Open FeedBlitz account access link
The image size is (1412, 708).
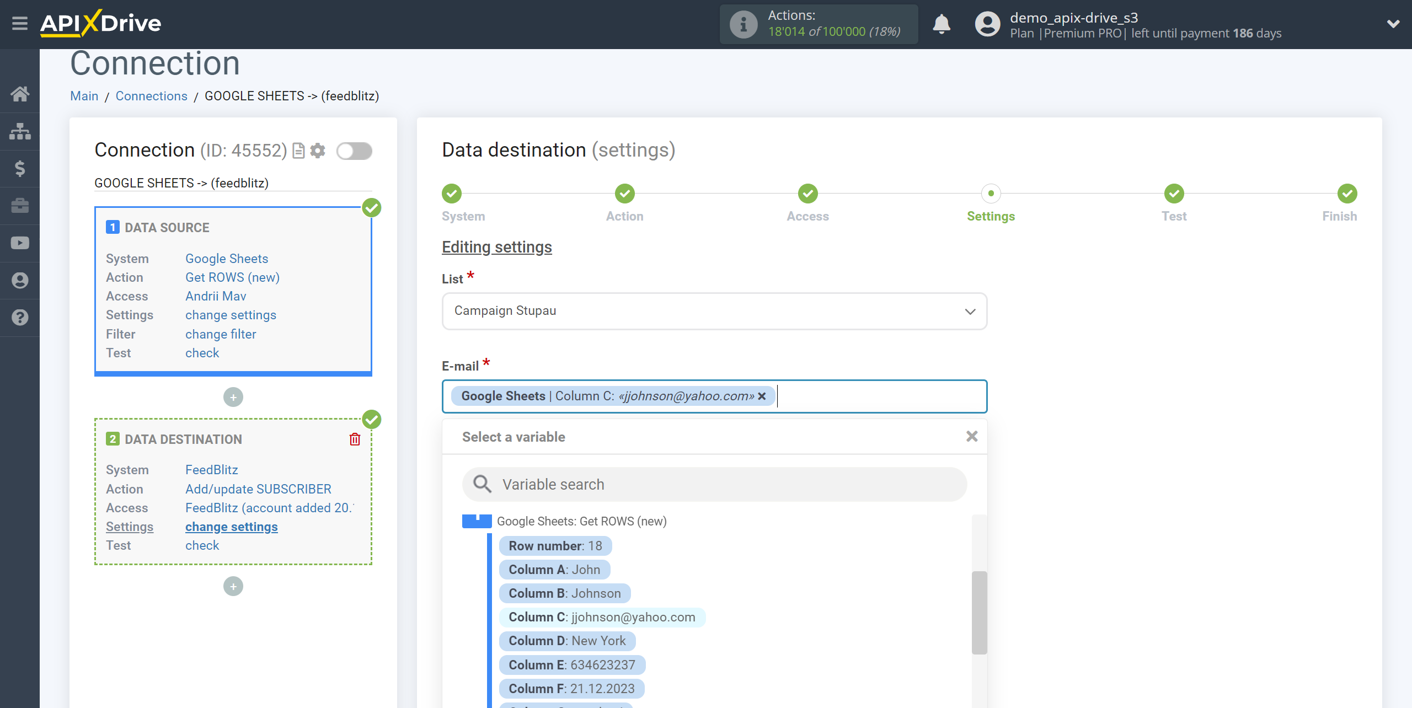point(270,508)
